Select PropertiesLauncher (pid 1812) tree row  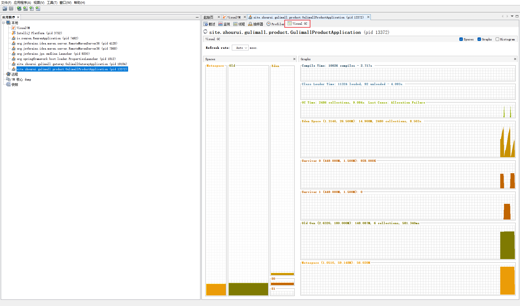pyautogui.click(x=66, y=59)
